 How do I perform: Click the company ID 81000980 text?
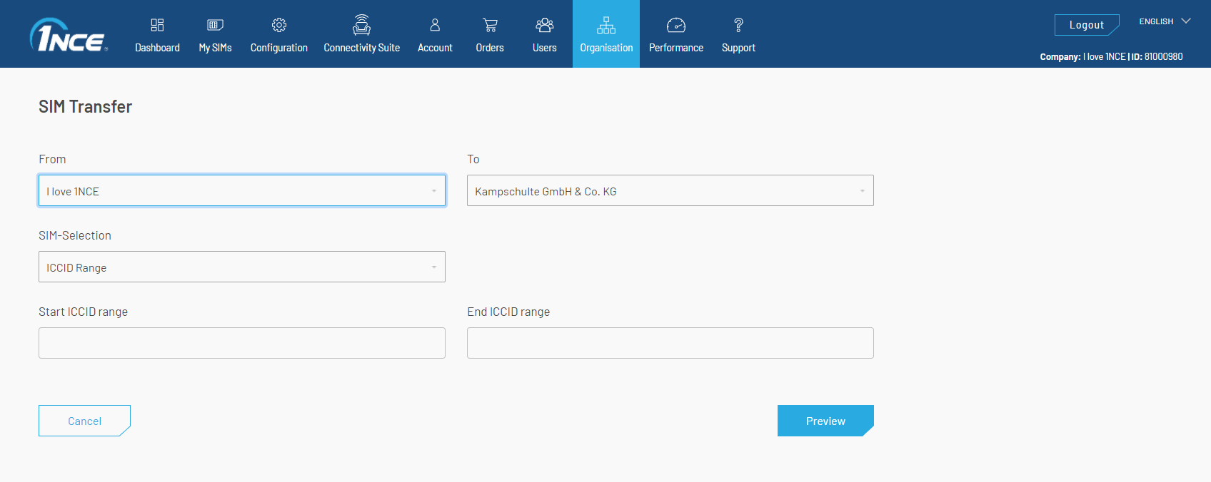[1163, 56]
